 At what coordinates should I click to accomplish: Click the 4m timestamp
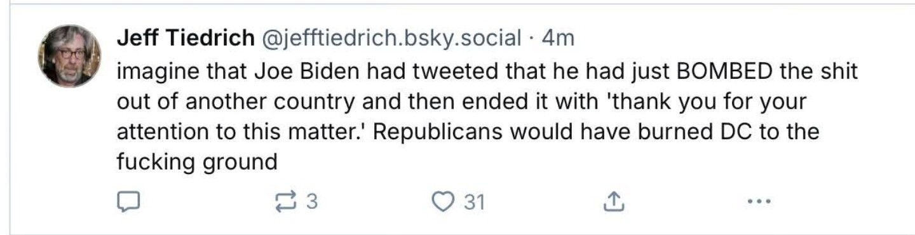(558, 39)
